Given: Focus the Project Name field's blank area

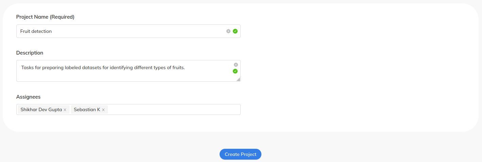Looking at the screenshot, I should [136, 31].
